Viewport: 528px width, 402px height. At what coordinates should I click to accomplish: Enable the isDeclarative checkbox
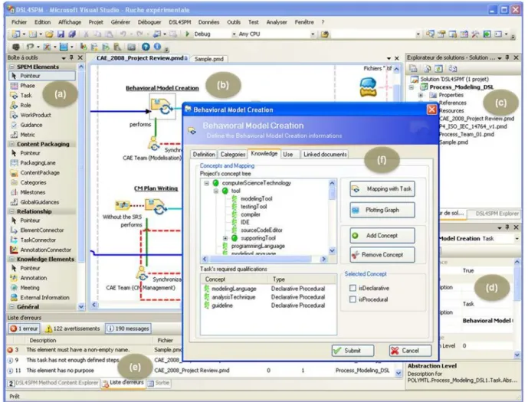(x=353, y=288)
